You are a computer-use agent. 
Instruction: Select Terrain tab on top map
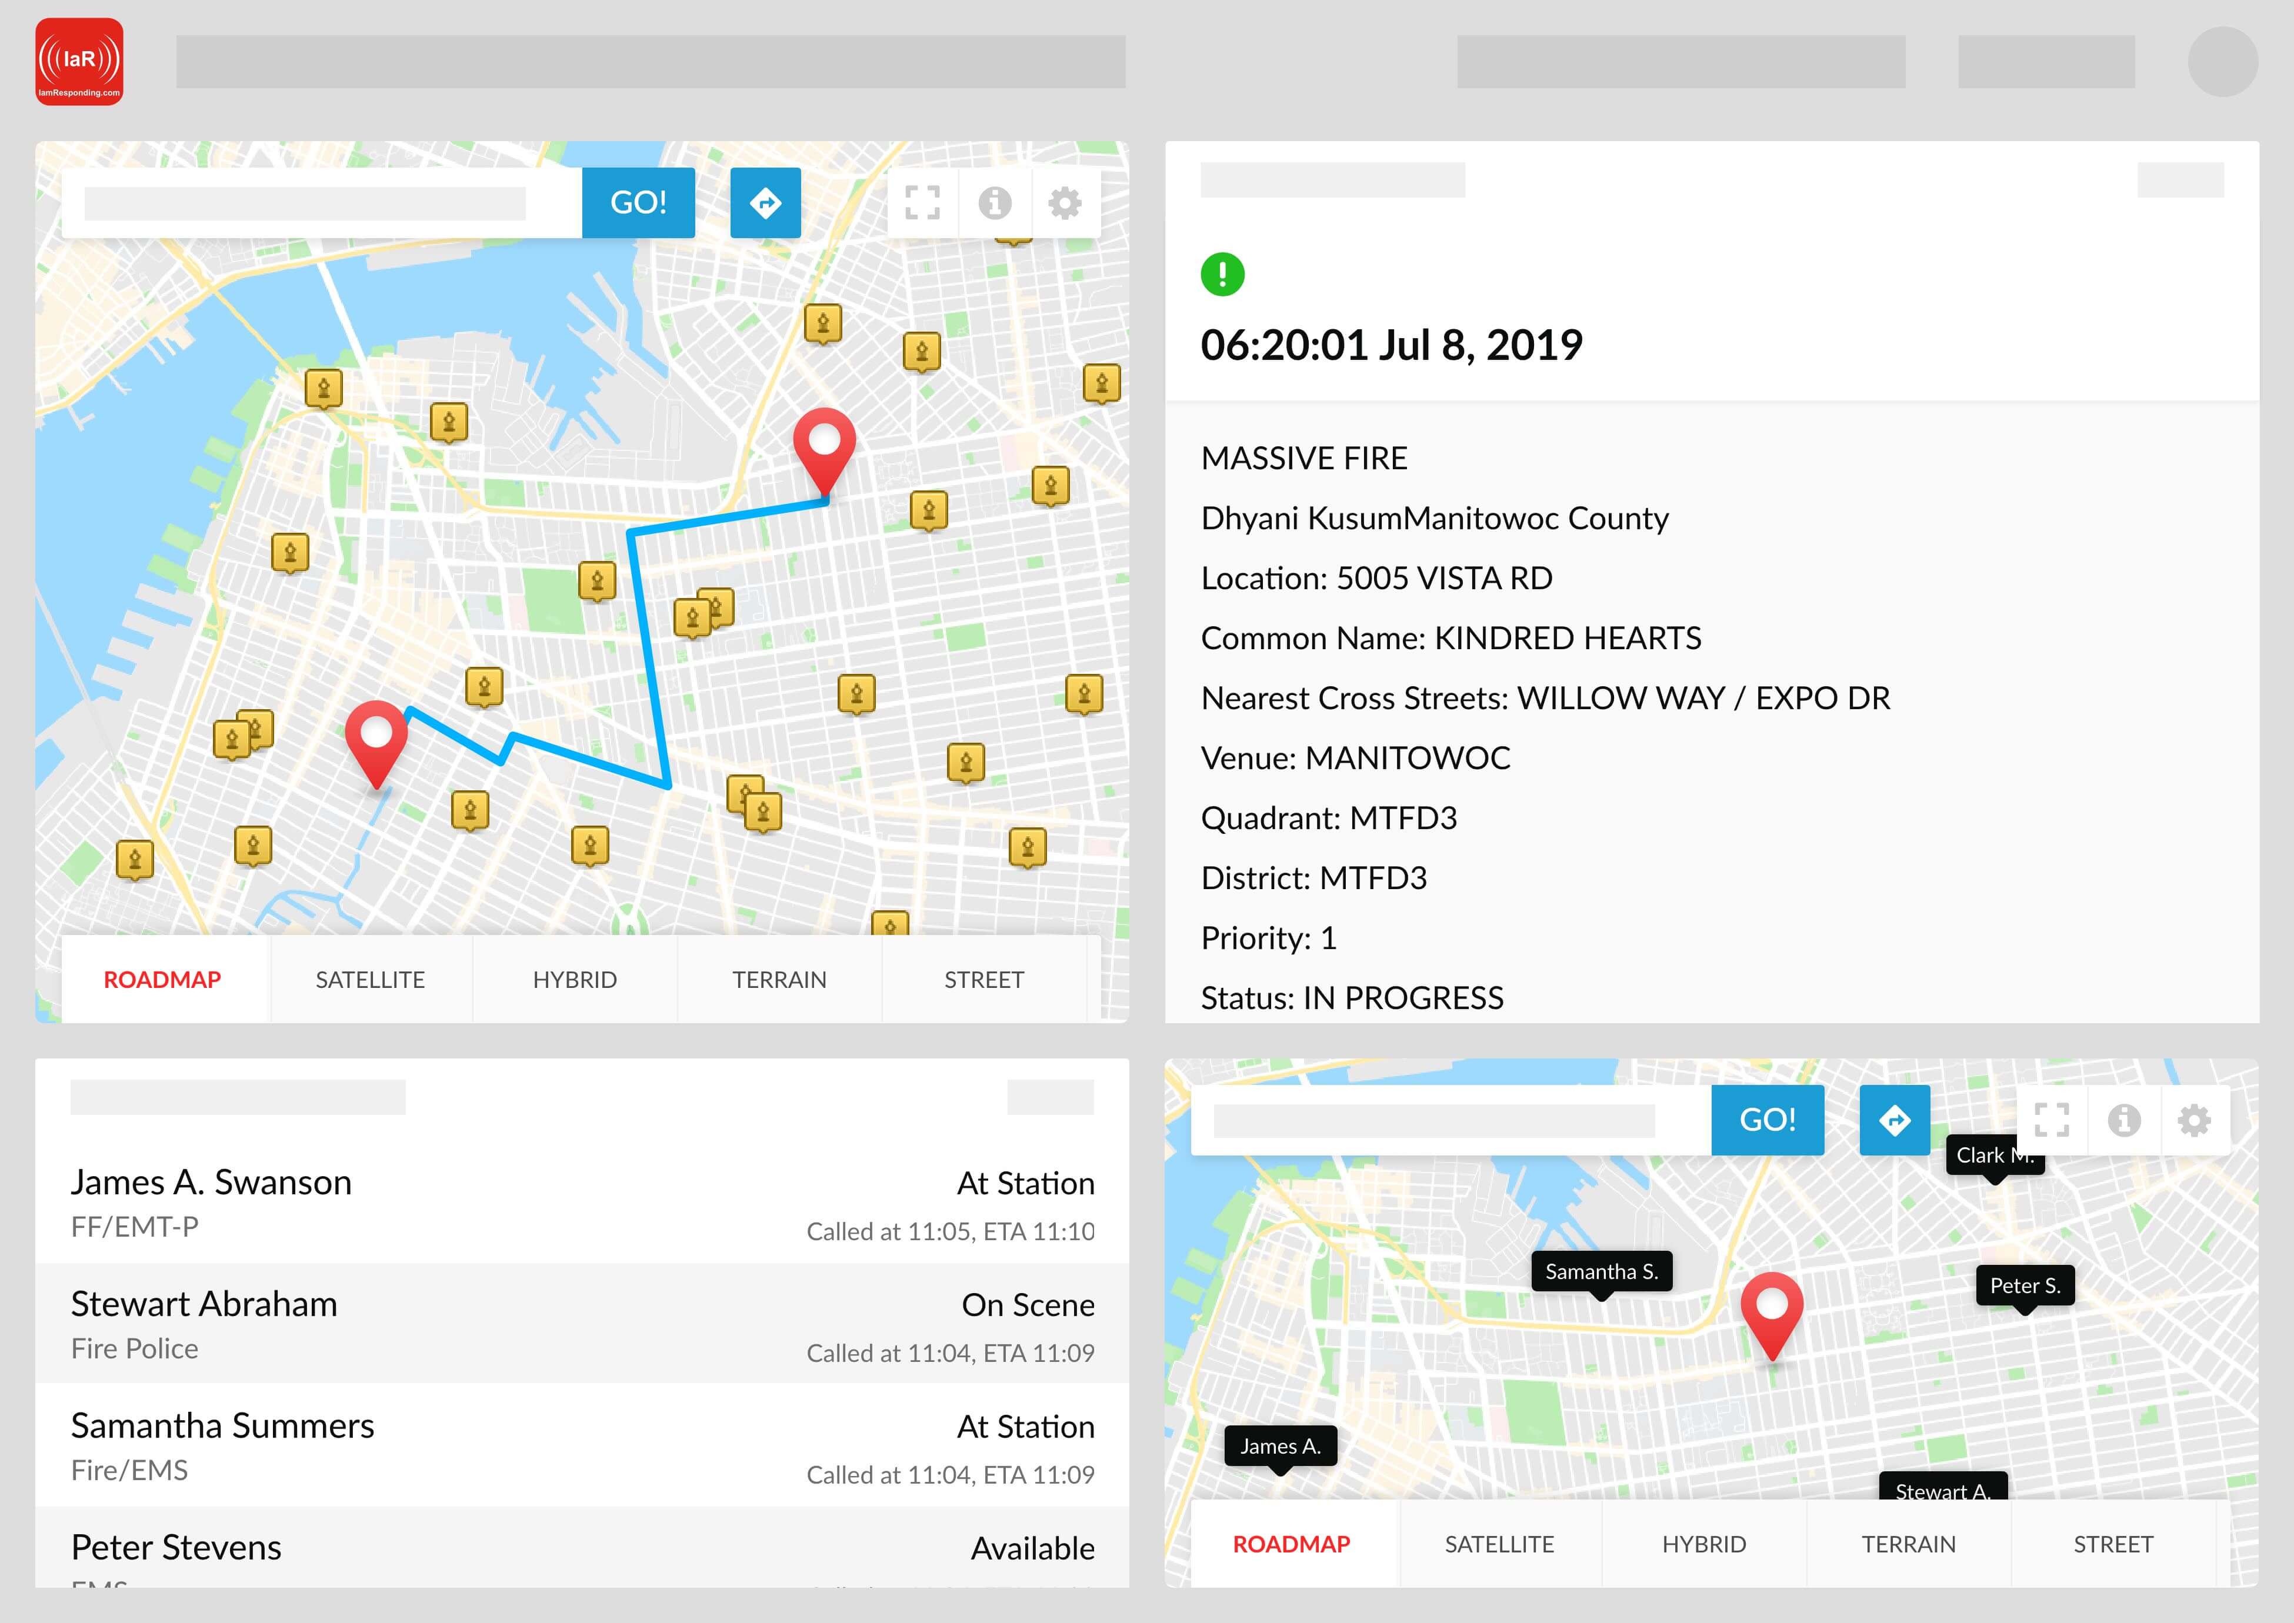click(x=779, y=980)
